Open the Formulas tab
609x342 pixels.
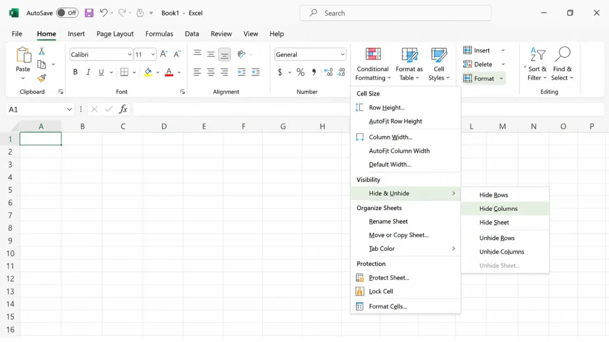pyautogui.click(x=159, y=34)
